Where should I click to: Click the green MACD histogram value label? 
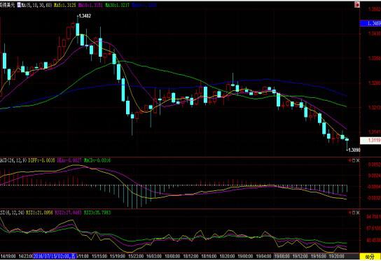tap(97, 160)
